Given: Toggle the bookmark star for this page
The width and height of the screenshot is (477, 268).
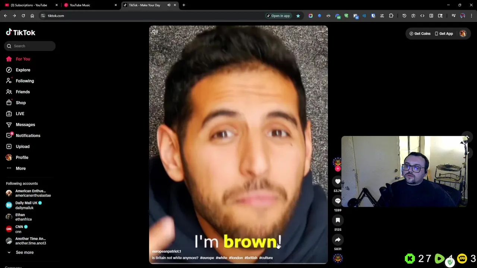Looking at the screenshot, I should [298, 16].
